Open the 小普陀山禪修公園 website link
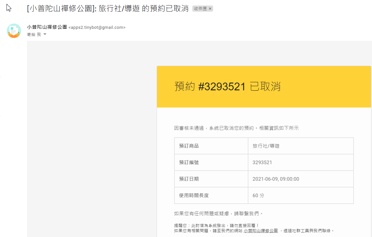The height and width of the screenshot is (237, 372). tap(261, 231)
